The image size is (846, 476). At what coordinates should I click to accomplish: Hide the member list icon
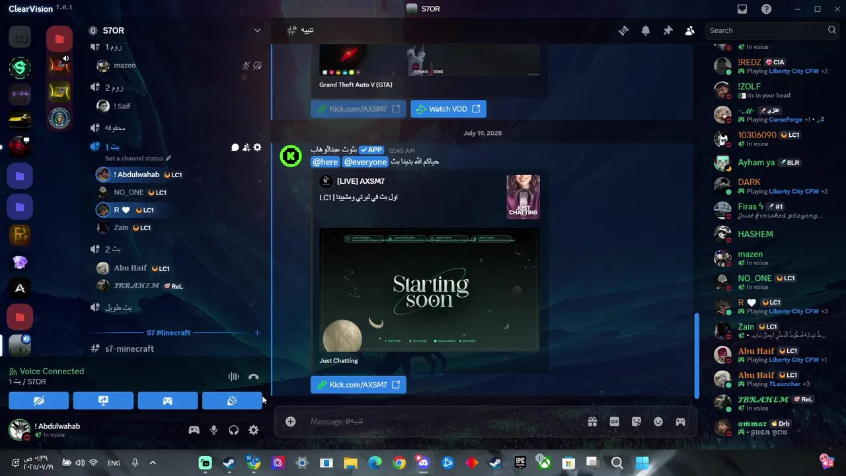point(690,30)
